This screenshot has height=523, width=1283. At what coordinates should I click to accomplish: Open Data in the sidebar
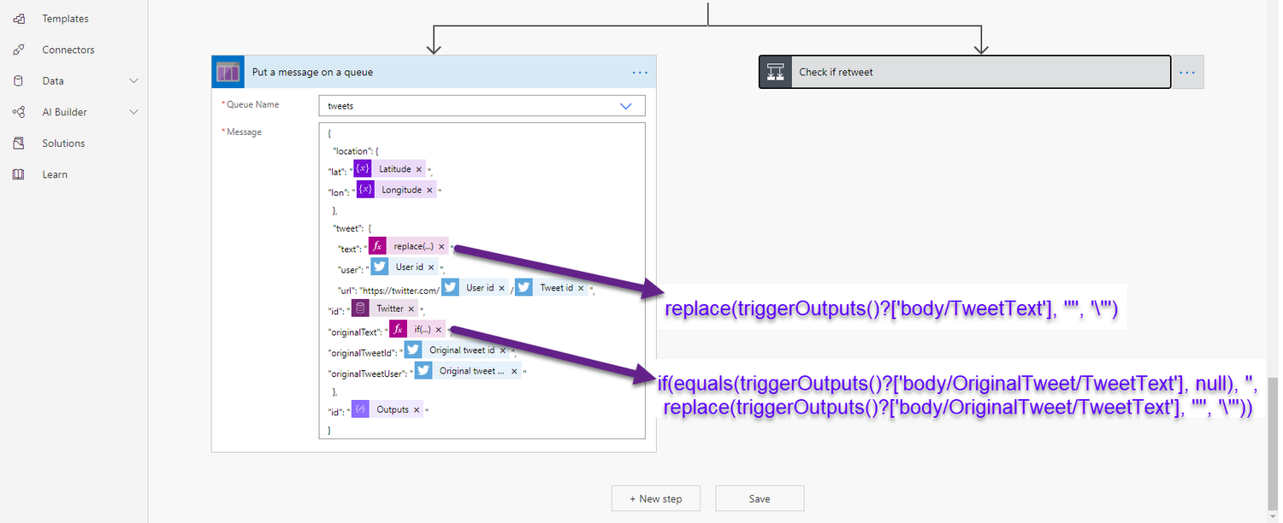tap(53, 81)
